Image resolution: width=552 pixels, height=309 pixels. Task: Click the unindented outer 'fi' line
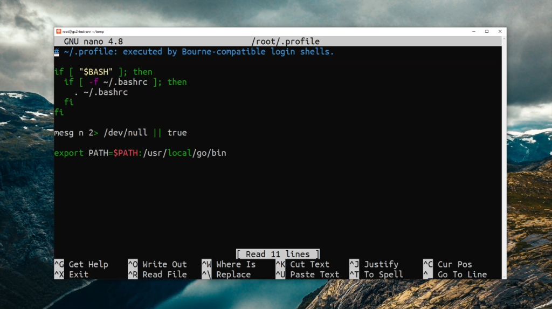(59, 112)
